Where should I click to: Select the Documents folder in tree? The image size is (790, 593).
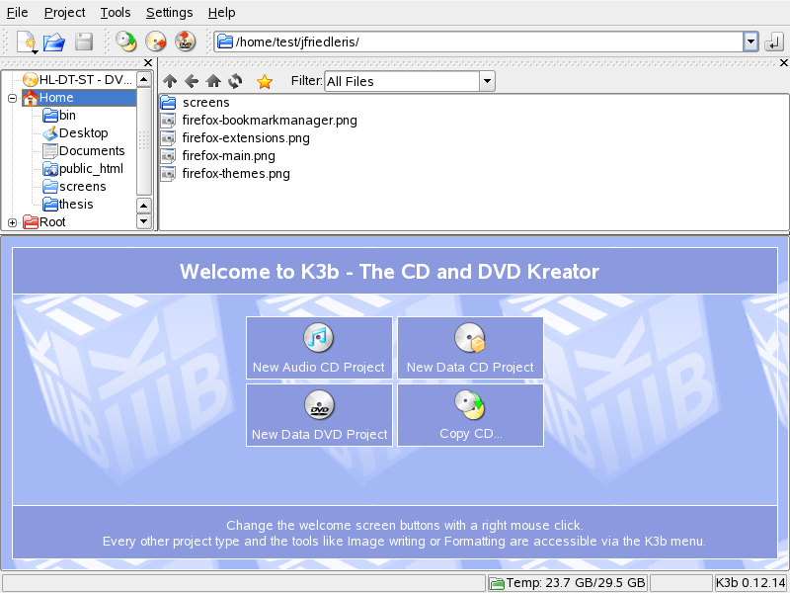(x=84, y=151)
